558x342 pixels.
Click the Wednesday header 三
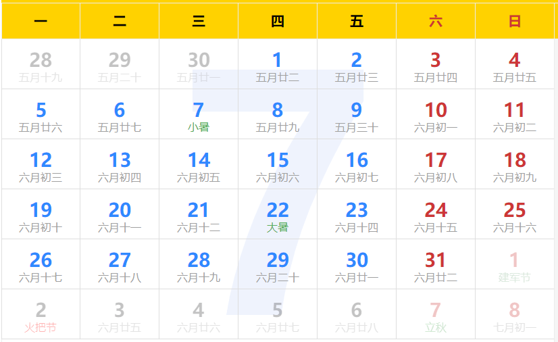click(x=199, y=21)
